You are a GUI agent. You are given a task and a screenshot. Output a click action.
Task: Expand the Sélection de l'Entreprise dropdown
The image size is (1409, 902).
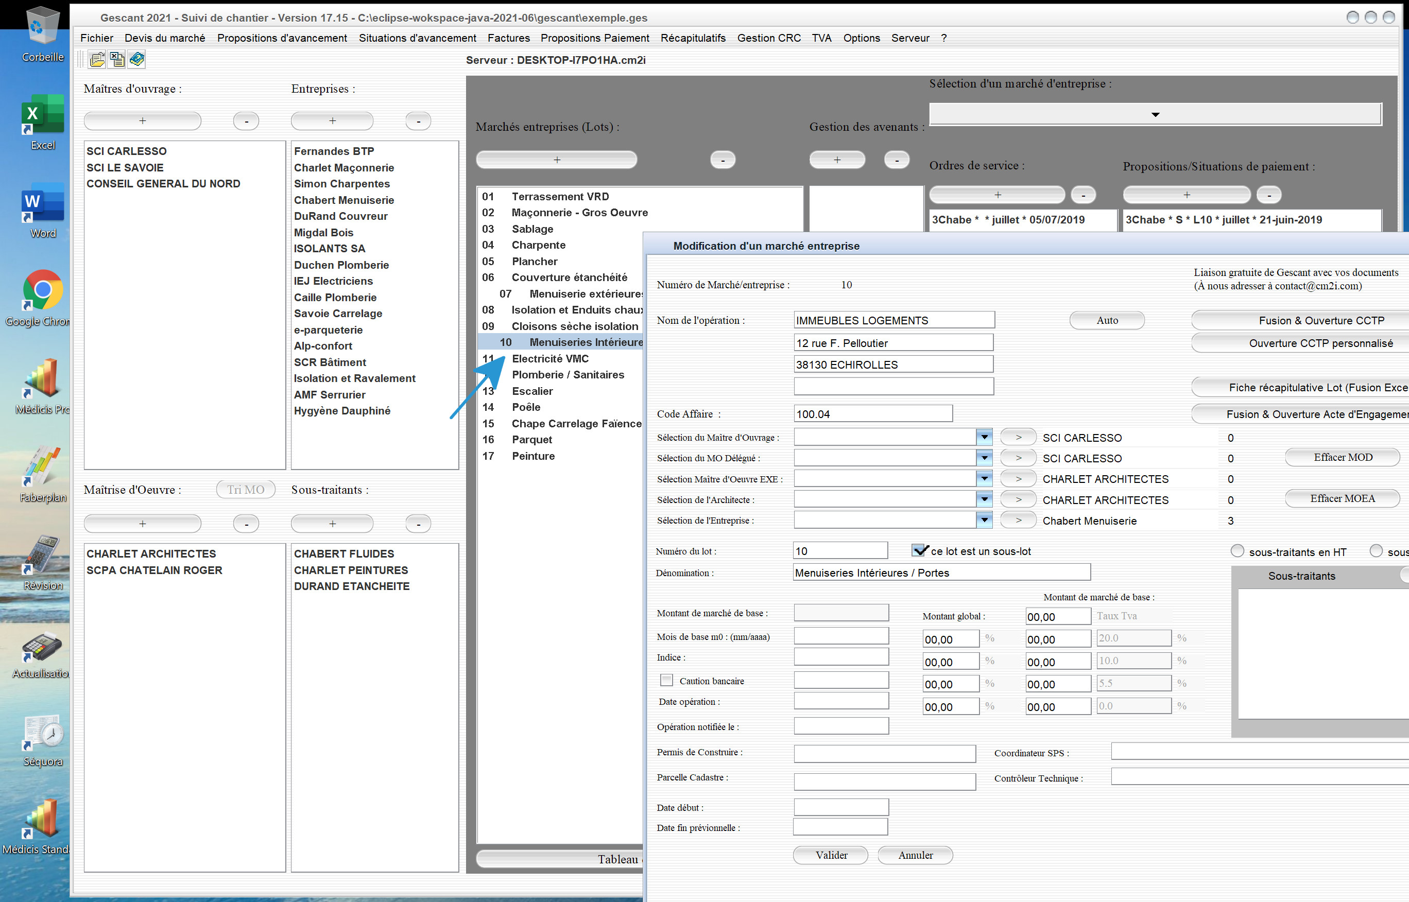click(x=984, y=519)
